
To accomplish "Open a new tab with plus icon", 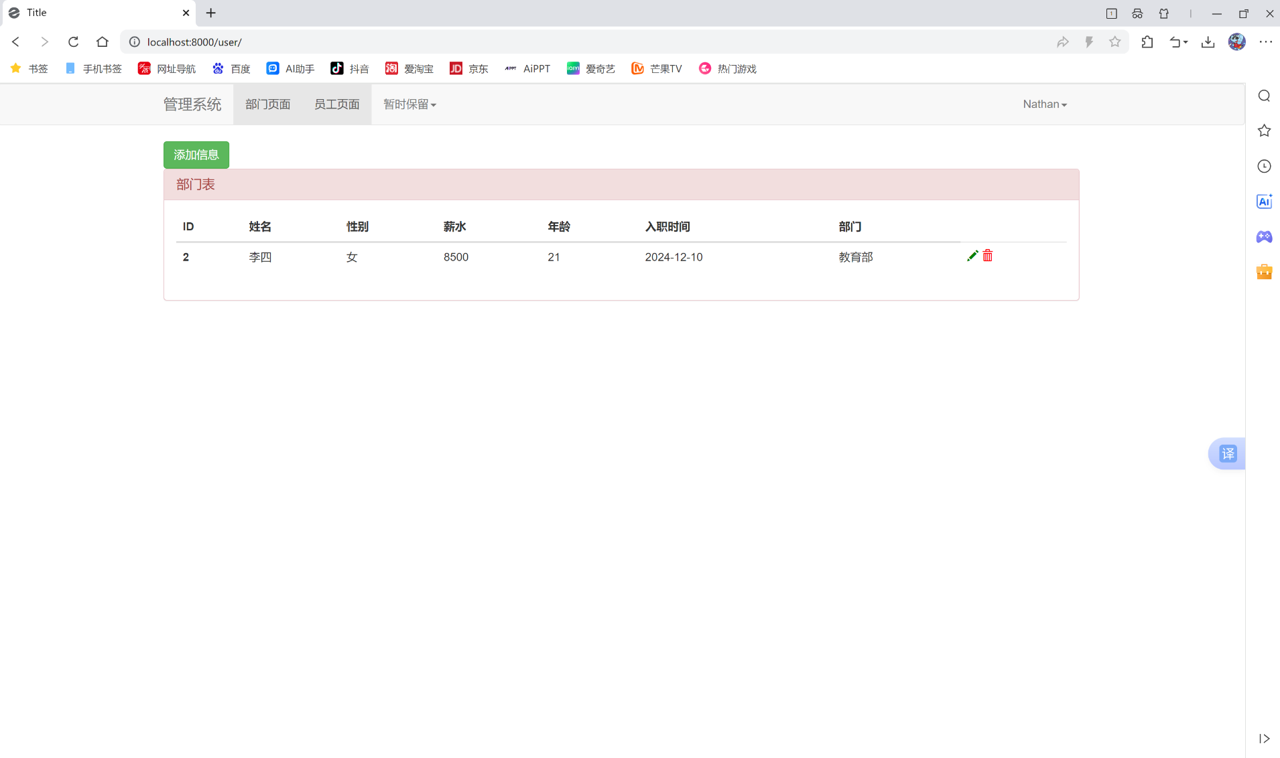I will click(211, 13).
